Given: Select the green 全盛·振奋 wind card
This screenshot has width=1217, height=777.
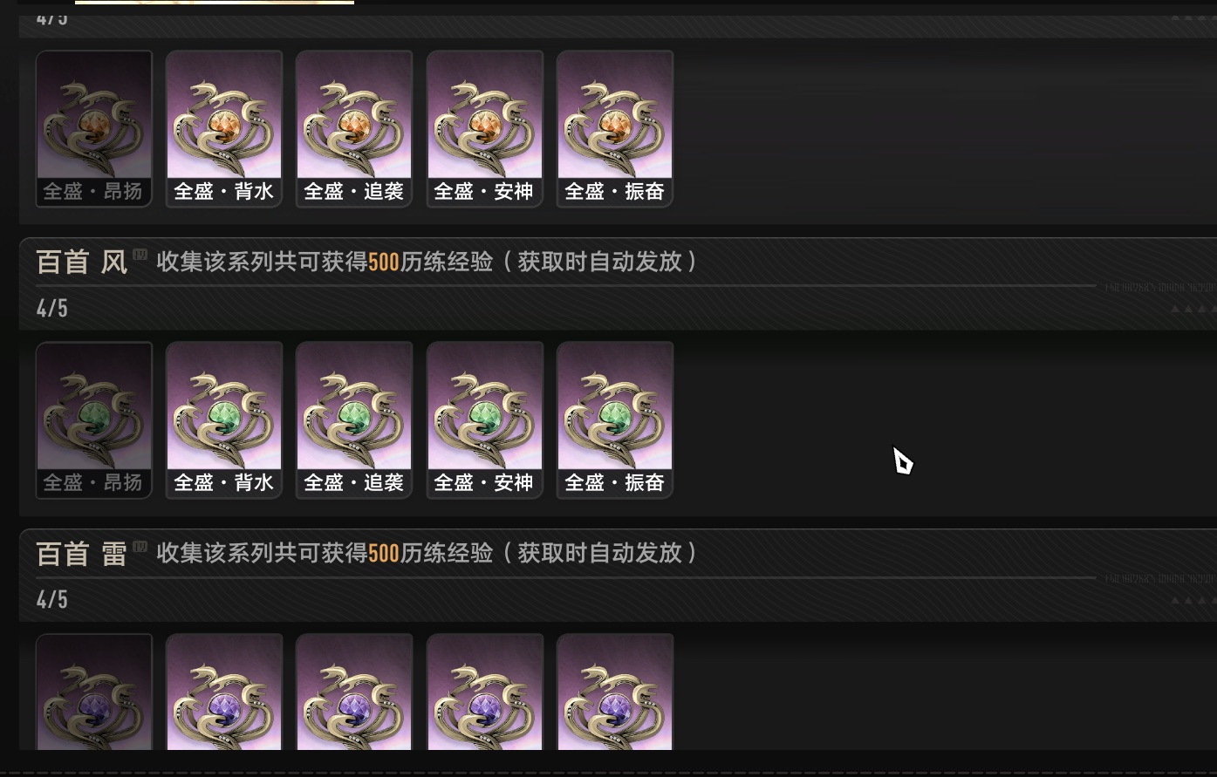Looking at the screenshot, I should pos(615,420).
